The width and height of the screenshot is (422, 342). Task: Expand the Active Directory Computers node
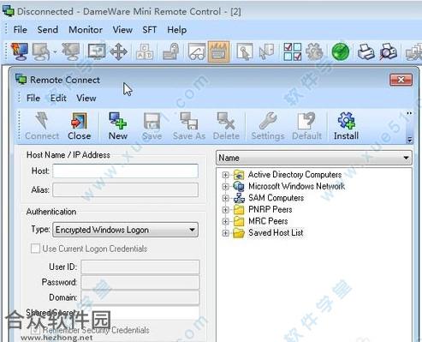tap(225, 175)
